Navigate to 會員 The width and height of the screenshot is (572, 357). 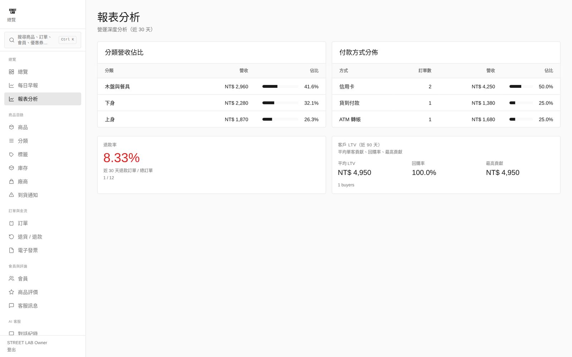tap(43, 278)
